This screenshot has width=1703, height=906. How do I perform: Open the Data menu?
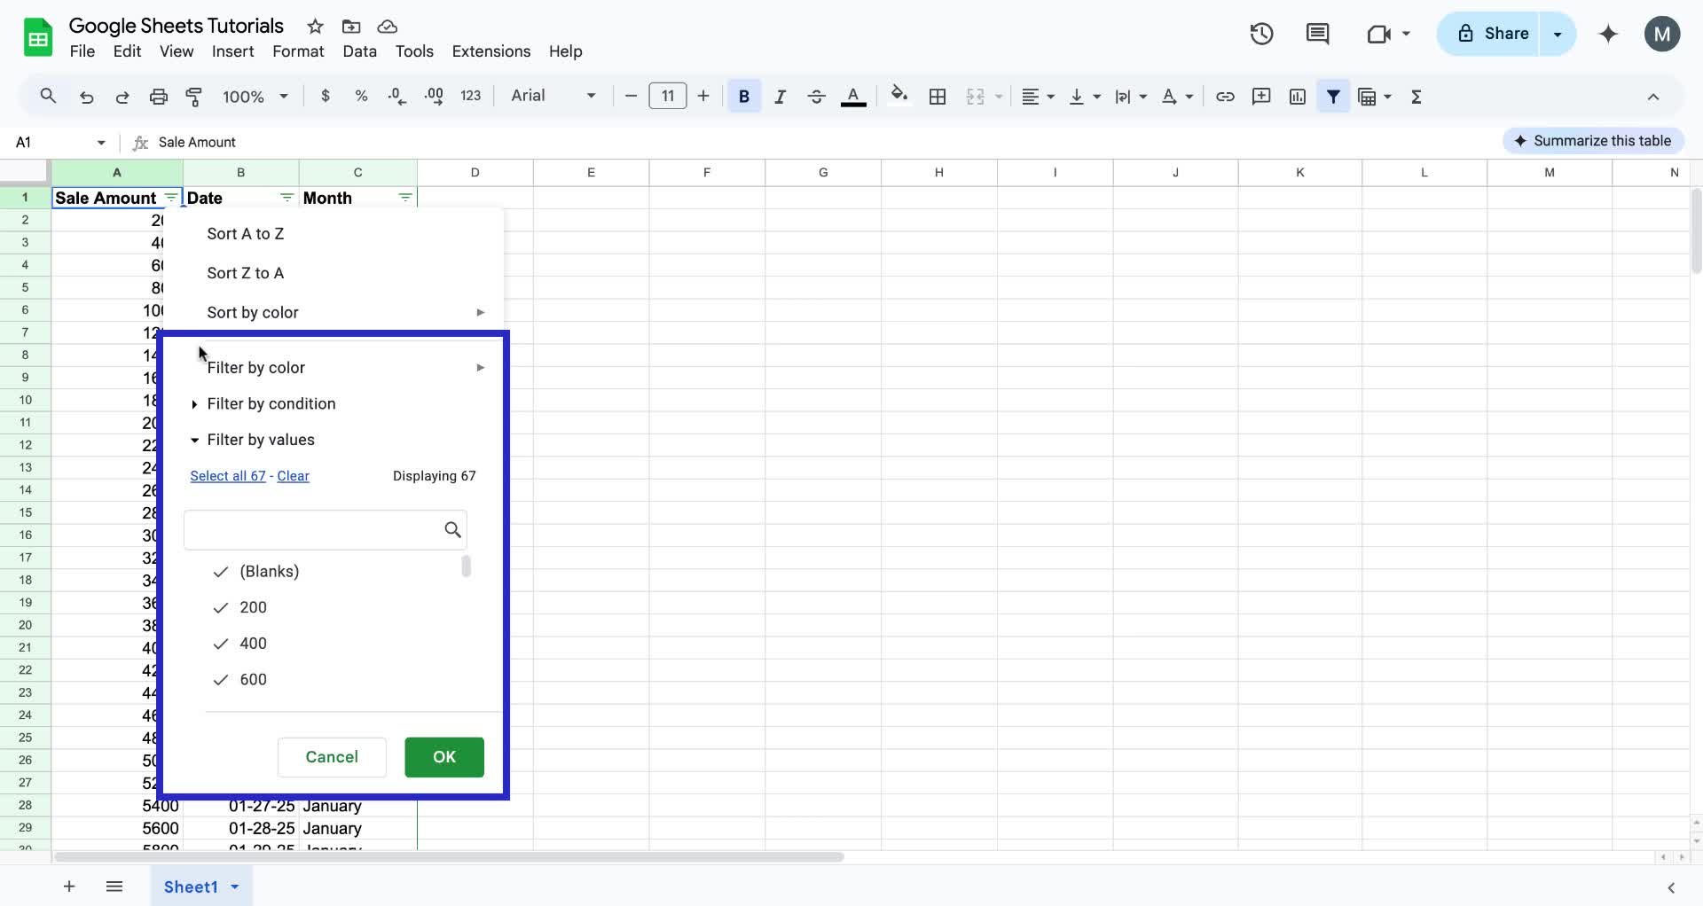(x=359, y=51)
